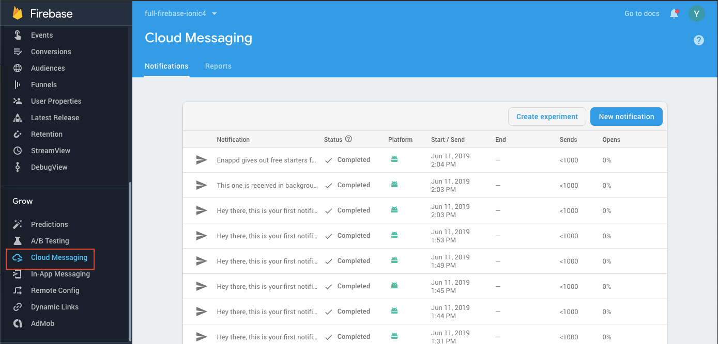The width and height of the screenshot is (718, 344).
Task: Click the Funnels bar icon
Action: 18,85
